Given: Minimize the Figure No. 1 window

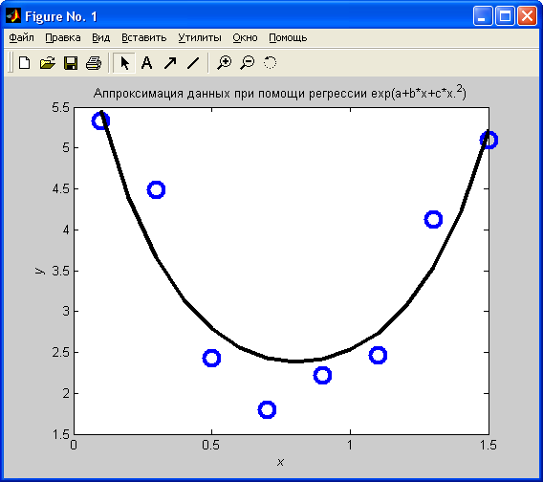Looking at the screenshot, I should tap(483, 16).
